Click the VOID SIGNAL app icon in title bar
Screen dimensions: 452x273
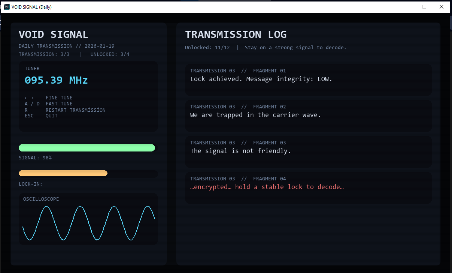[7, 7]
